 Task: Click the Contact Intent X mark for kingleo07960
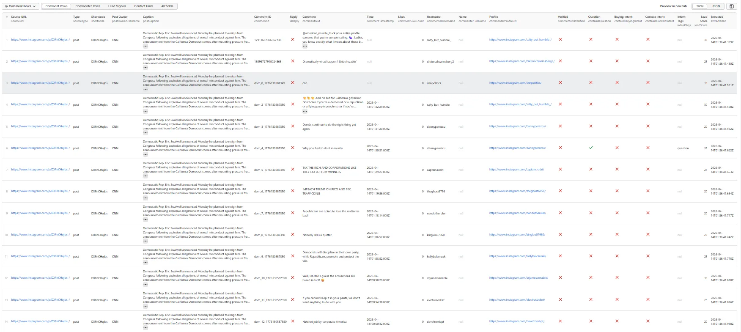[x=648, y=234]
